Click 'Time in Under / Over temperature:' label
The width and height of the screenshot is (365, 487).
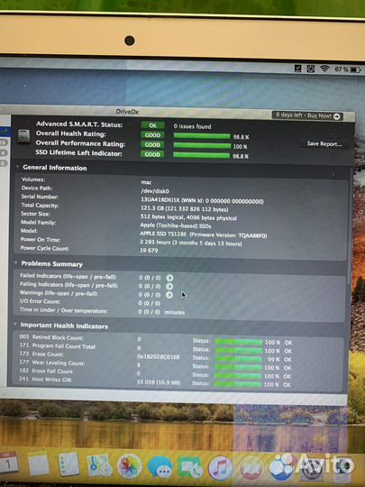pos(64,310)
